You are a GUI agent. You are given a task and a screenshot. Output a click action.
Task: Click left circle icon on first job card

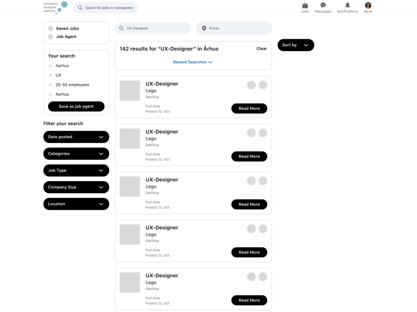click(251, 85)
